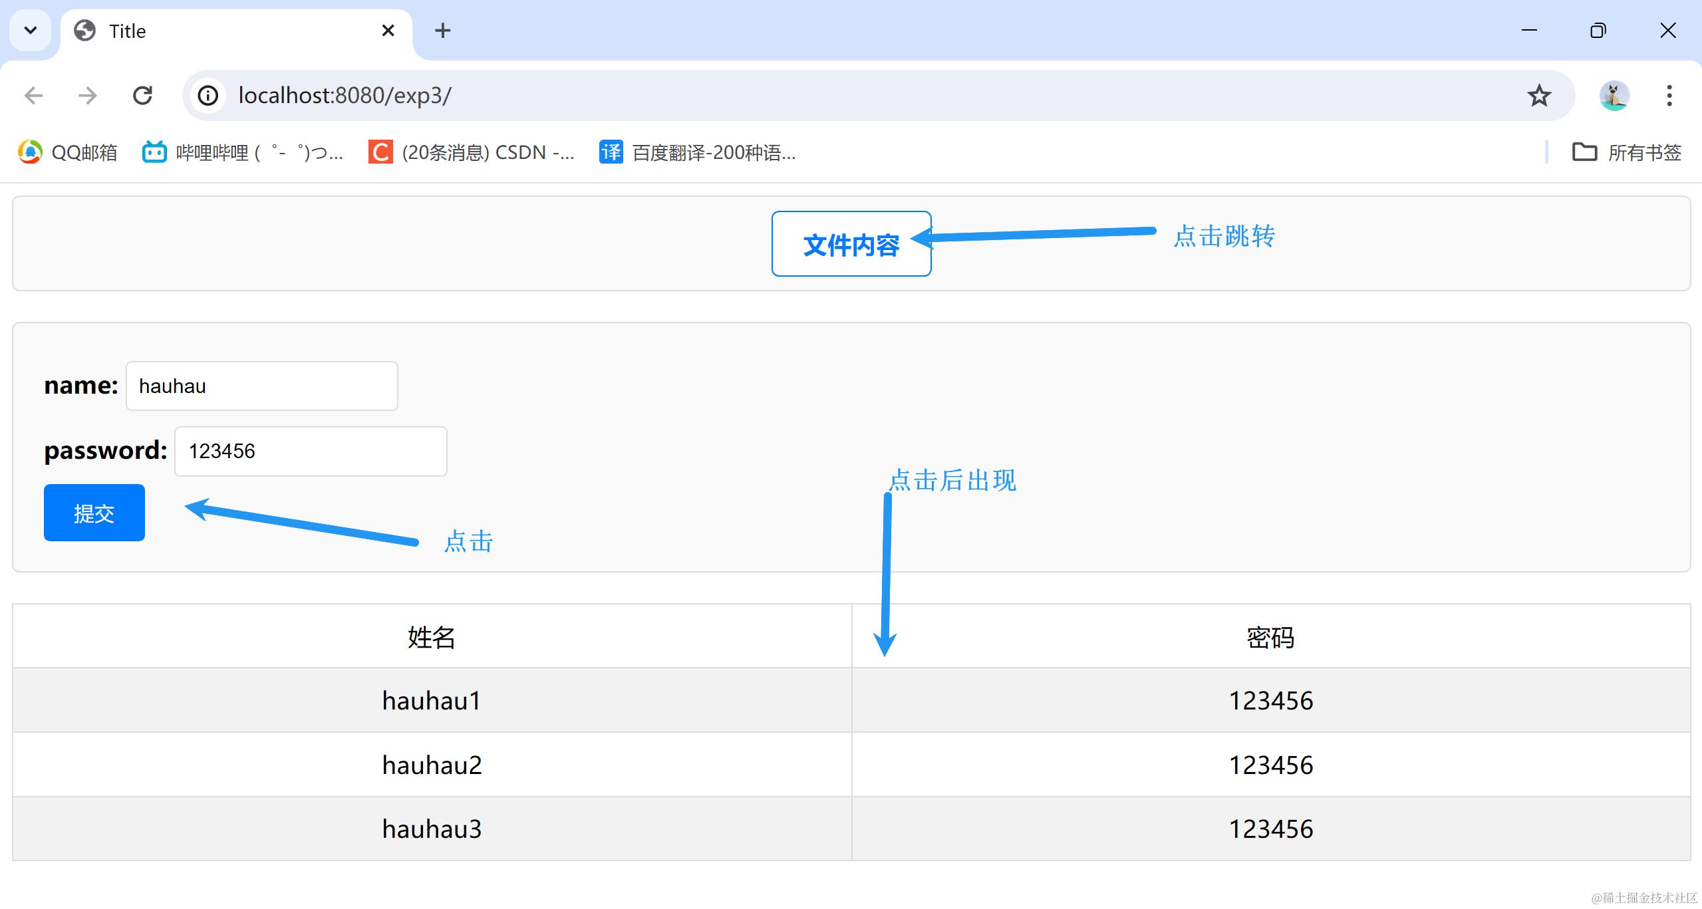The image size is (1702, 909).
Task: Click the browser reload icon
Action: [x=142, y=96]
